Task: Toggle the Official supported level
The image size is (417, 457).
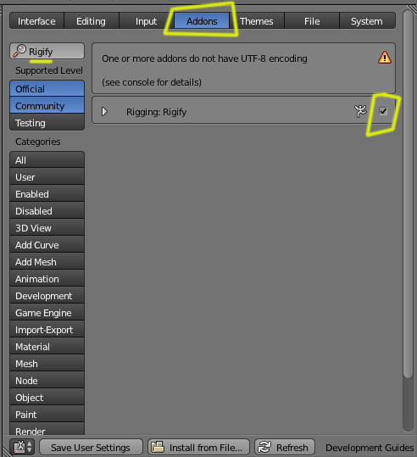Action: (47, 88)
